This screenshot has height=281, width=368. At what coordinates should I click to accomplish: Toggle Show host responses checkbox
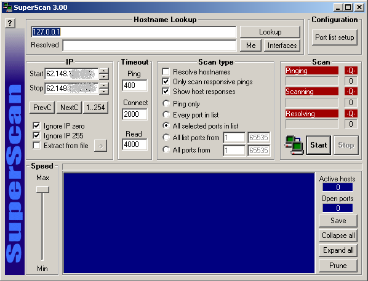click(x=166, y=91)
